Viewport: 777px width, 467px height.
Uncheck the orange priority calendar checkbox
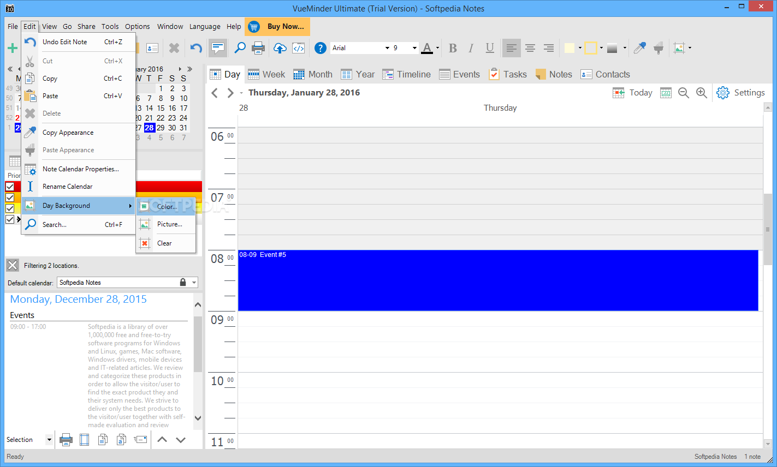[10, 197]
